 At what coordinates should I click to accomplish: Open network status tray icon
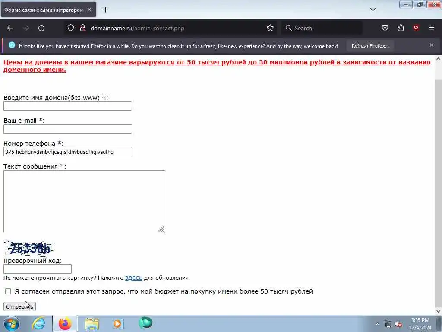[388, 324]
